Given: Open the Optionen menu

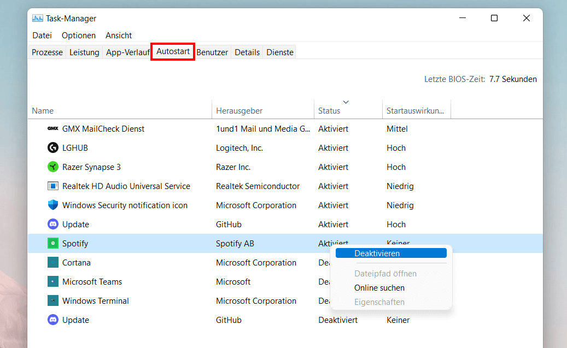Looking at the screenshot, I should pyautogui.click(x=79, y=36).
